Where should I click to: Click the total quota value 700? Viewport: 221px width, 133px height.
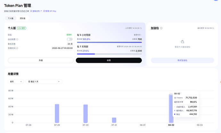[140, 39]
